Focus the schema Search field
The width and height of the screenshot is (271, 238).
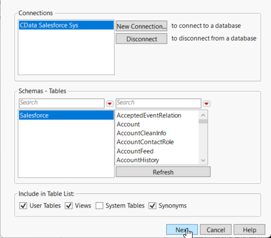pos(62,103)
